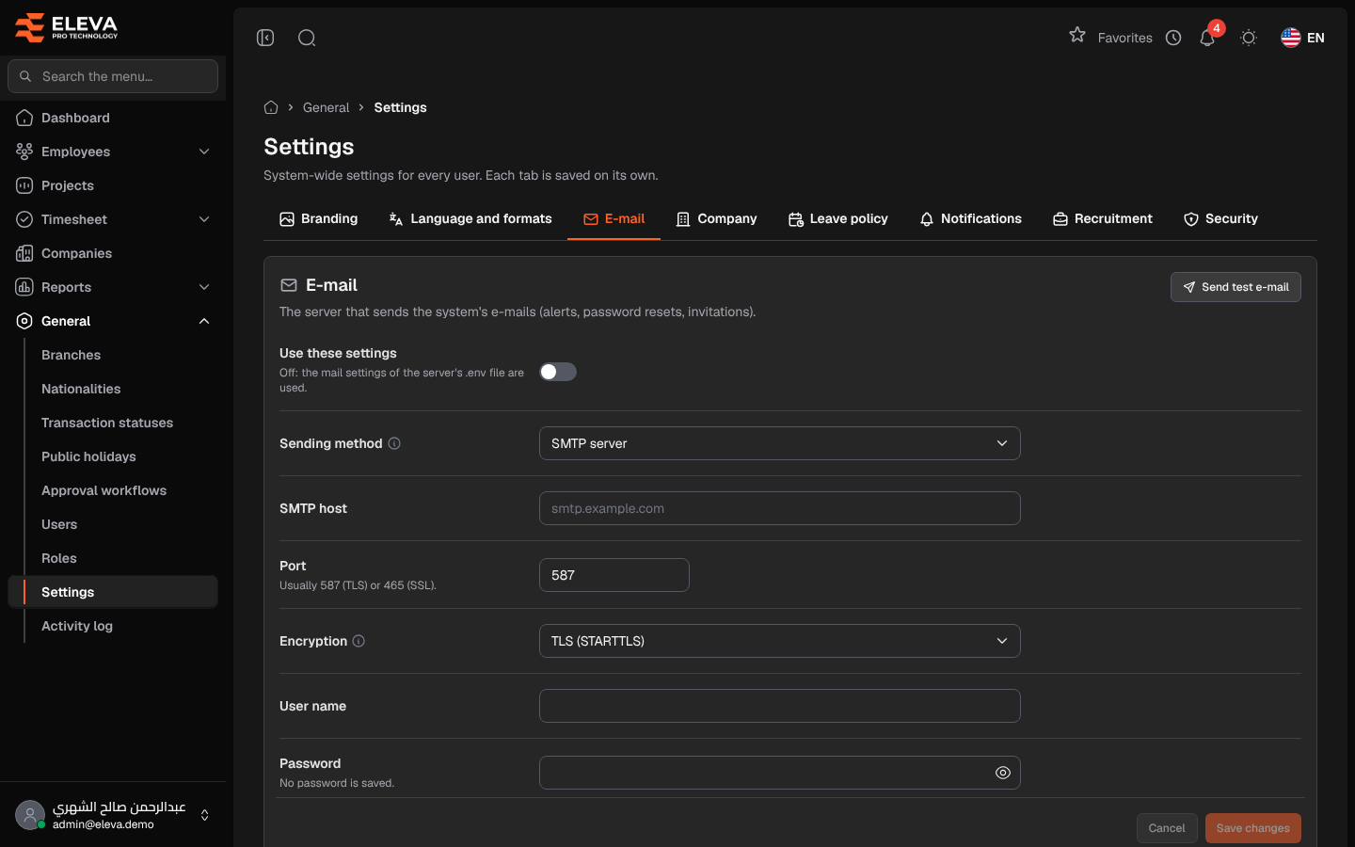The image size is (1355, 847).
Task: Switch to the Language and formats tab
Action: pos(470,218)
